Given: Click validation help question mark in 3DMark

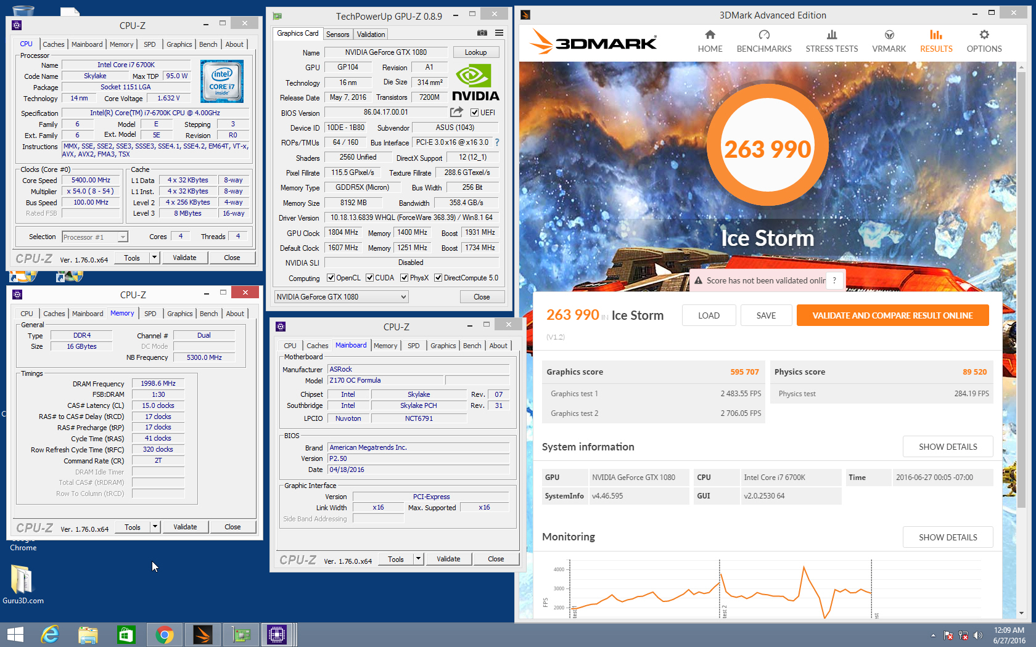Looking at the screenshot, I should pyautogui.click(x=834, y=280).
